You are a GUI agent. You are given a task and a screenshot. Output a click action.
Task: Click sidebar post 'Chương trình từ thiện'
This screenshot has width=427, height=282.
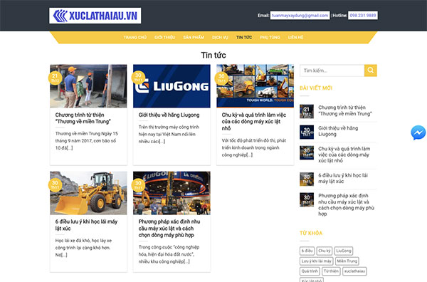tap(344, 110)
